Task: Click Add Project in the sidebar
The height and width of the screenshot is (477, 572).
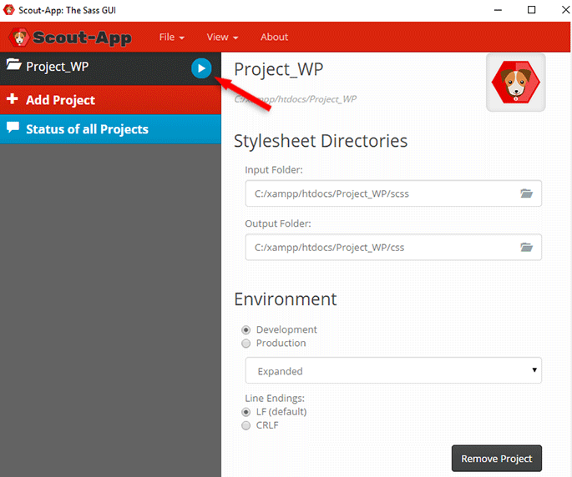Action: [x=110, y=100]
